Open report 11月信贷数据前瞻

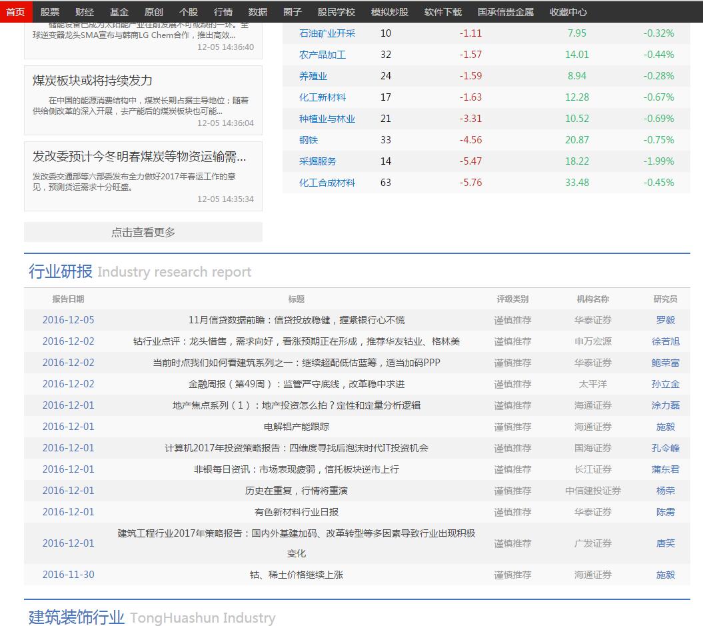click(x=297, y=320)
